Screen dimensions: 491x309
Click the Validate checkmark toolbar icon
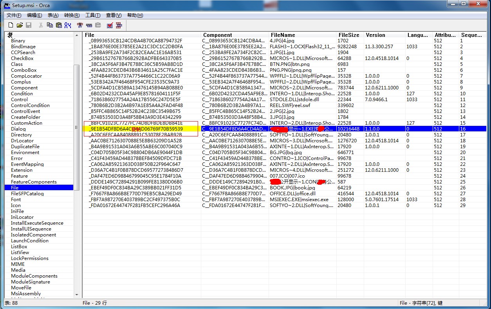coord(110,25)
